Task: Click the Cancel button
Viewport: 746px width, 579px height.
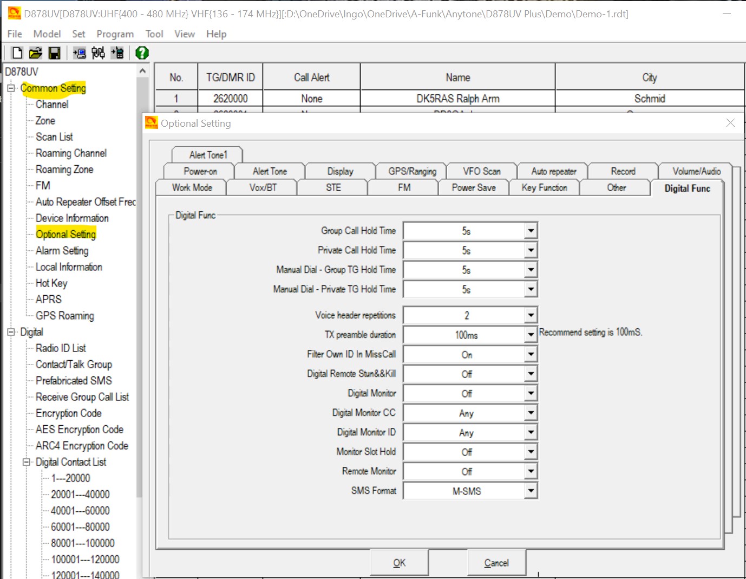Action: (x=496, y=563)
